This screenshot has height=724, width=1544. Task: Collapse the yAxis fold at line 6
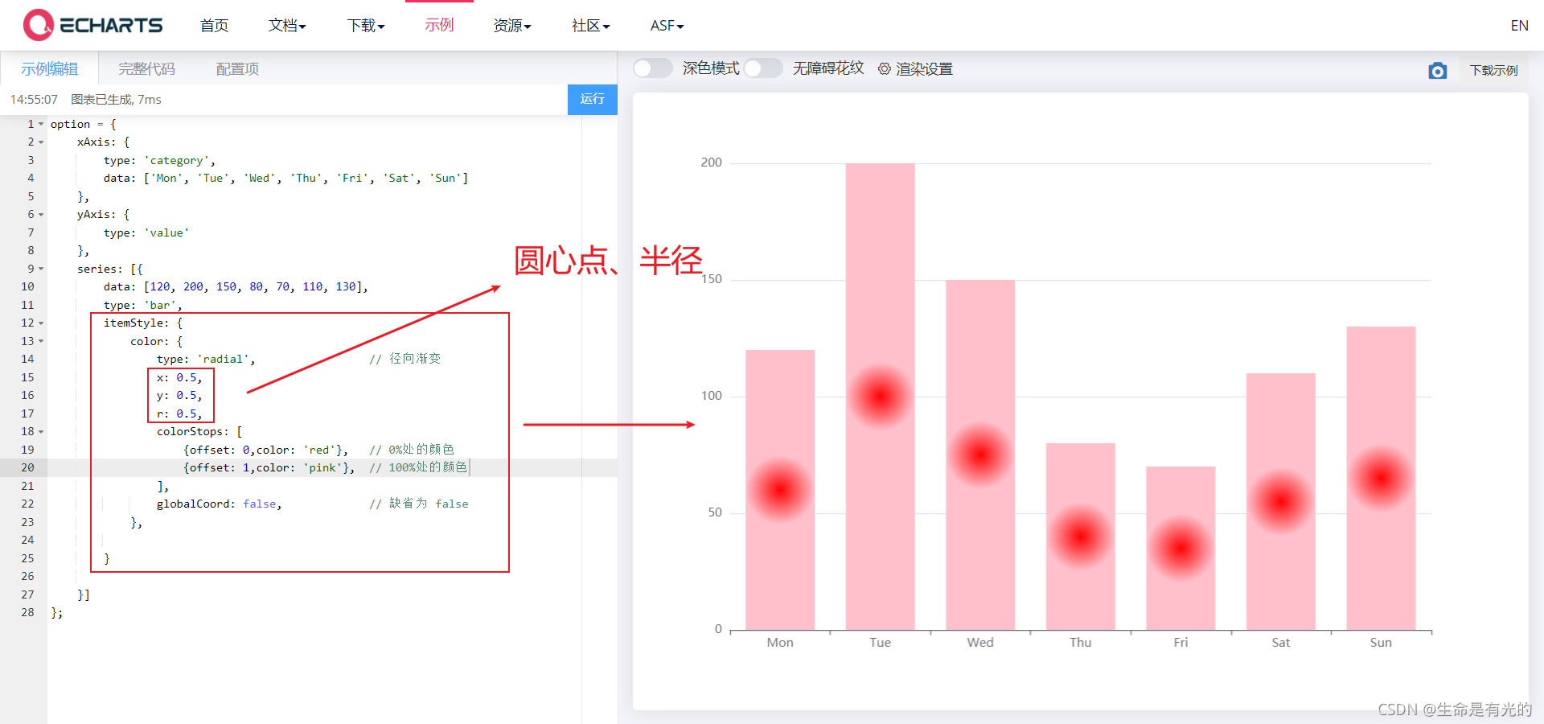[41, 215]
